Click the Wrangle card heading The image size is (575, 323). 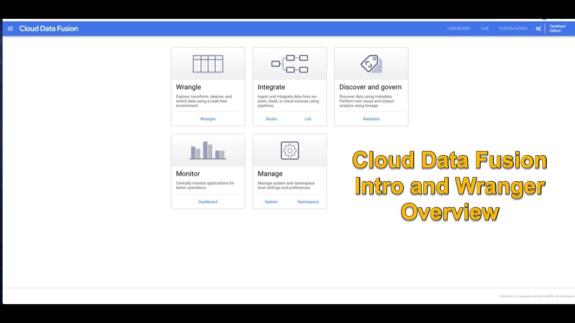[189, 87]
